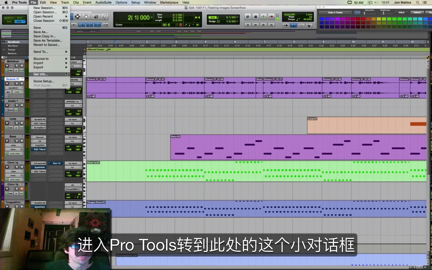Solo the Audio 1 track

17,105
